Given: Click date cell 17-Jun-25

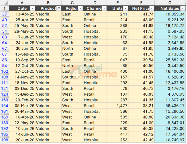Looking at the screenshot, I should [x=22, y=37].
